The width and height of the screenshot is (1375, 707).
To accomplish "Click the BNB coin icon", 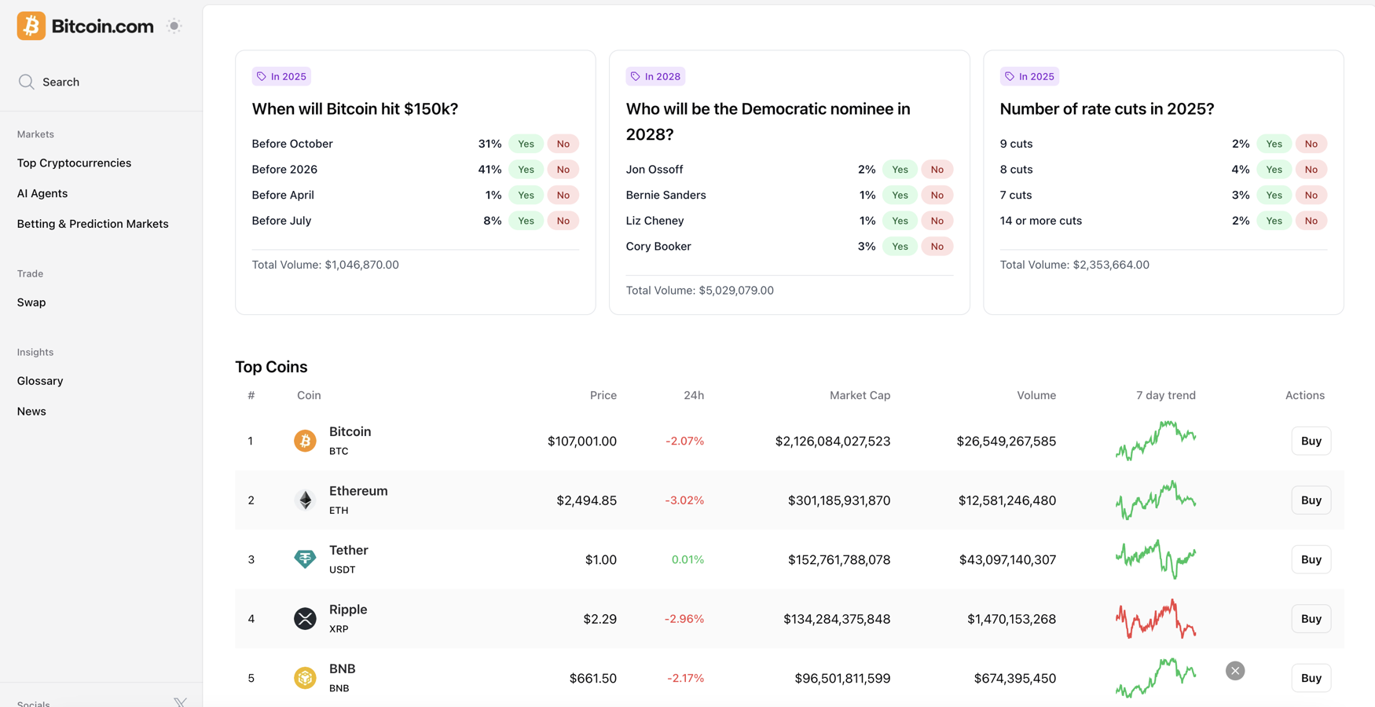I will point(305,678).
